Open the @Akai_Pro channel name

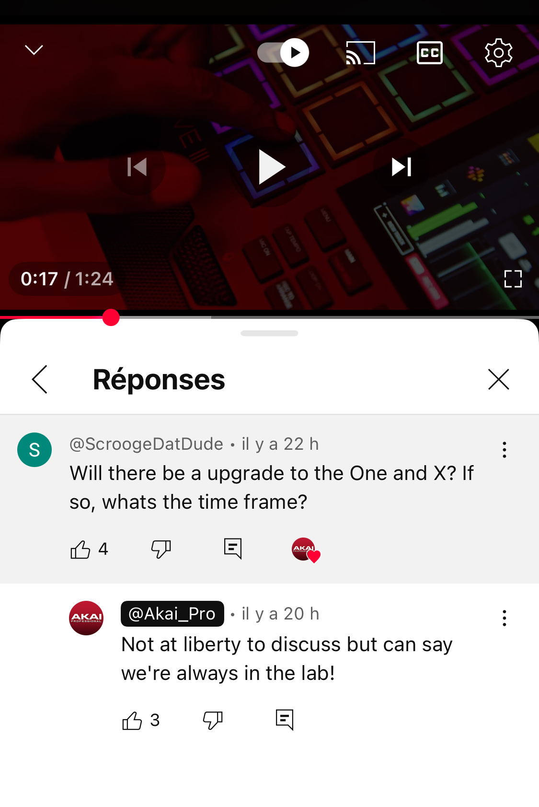[x=172, y=614]
